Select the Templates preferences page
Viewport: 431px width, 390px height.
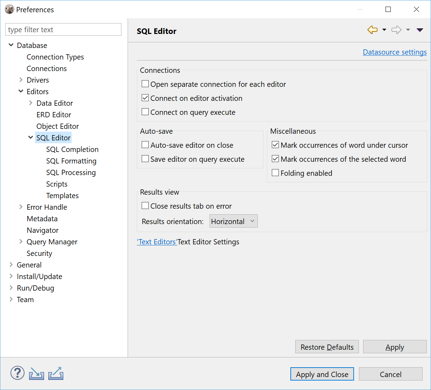tap(62, 195)
